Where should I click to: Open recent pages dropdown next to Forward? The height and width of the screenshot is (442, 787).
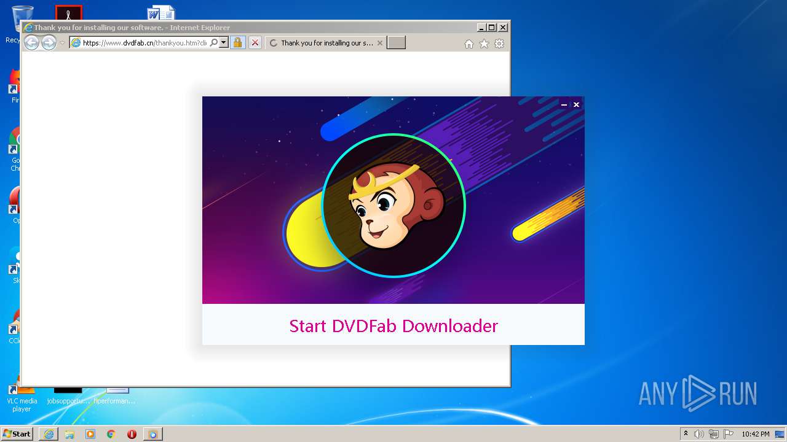(x=62, y=43)
